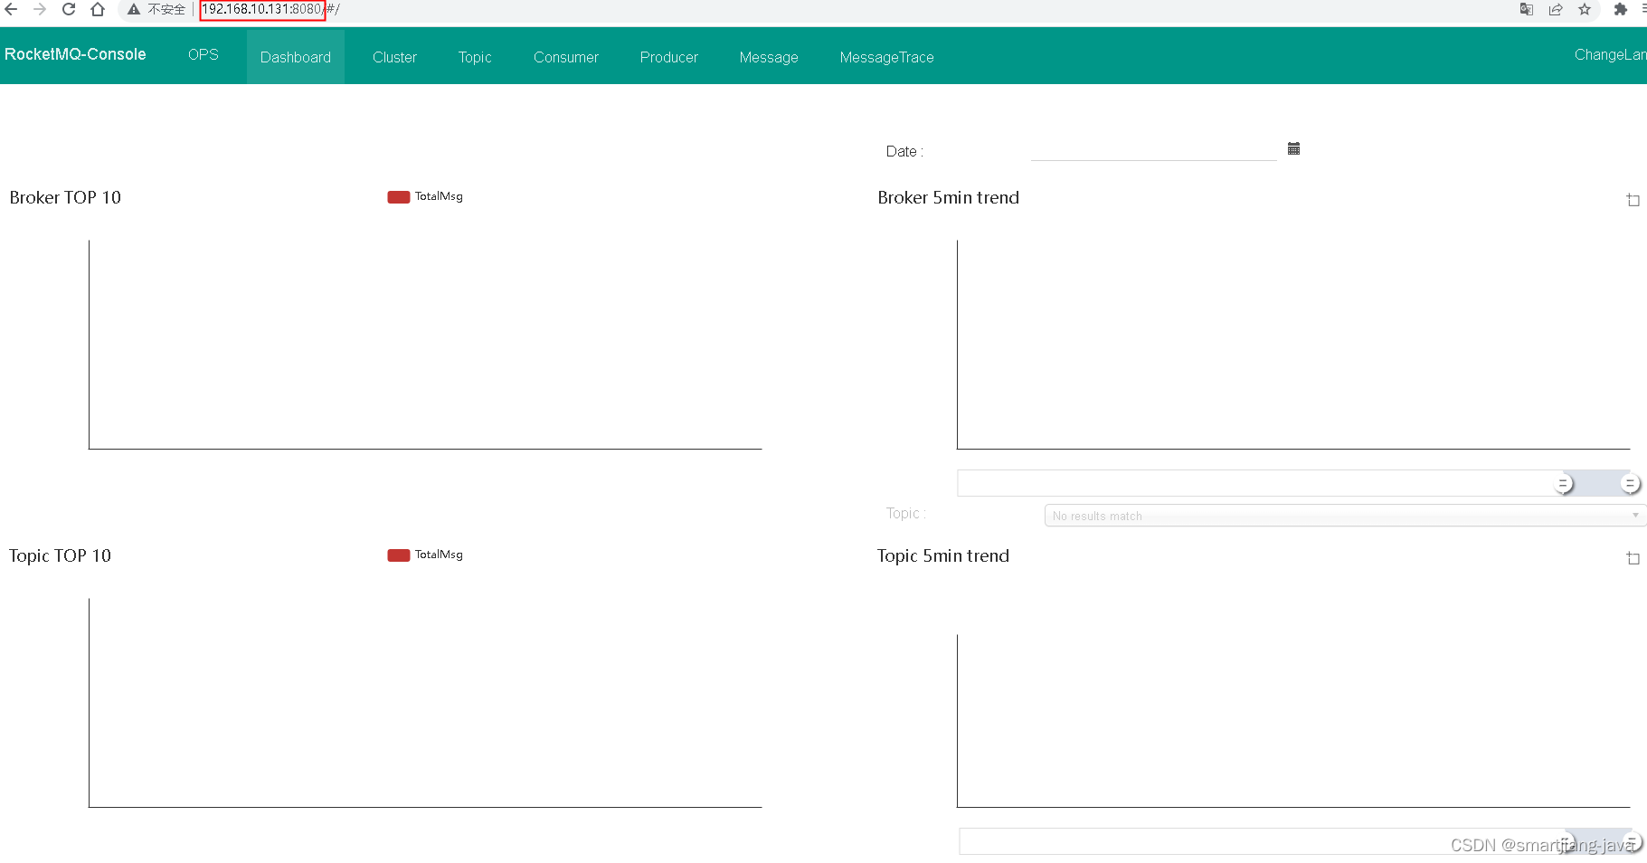Click the browser forward arrow
1647x863 pixels.
click(40, 9)
